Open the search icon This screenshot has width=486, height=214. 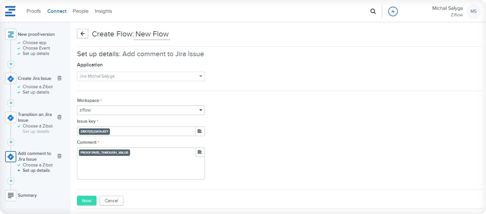click(373, 11)
